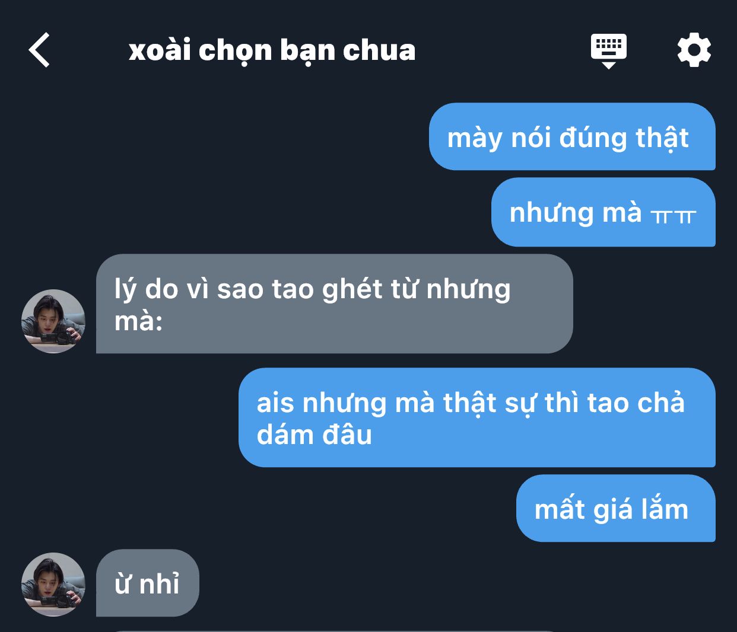737x632 pixels.
Task: Go back using the left arrow icon
Action: (39, 50)
